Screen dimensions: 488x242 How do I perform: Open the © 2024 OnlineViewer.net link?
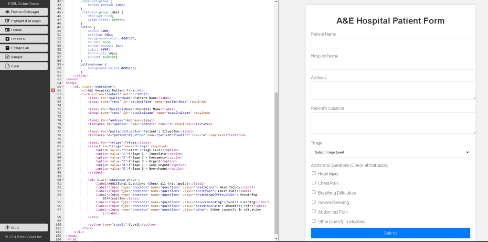coord(23,237)
